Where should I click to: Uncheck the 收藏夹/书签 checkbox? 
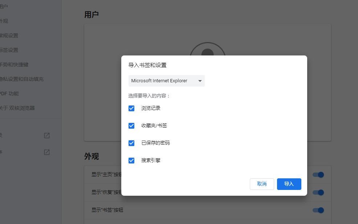point(131,125)
